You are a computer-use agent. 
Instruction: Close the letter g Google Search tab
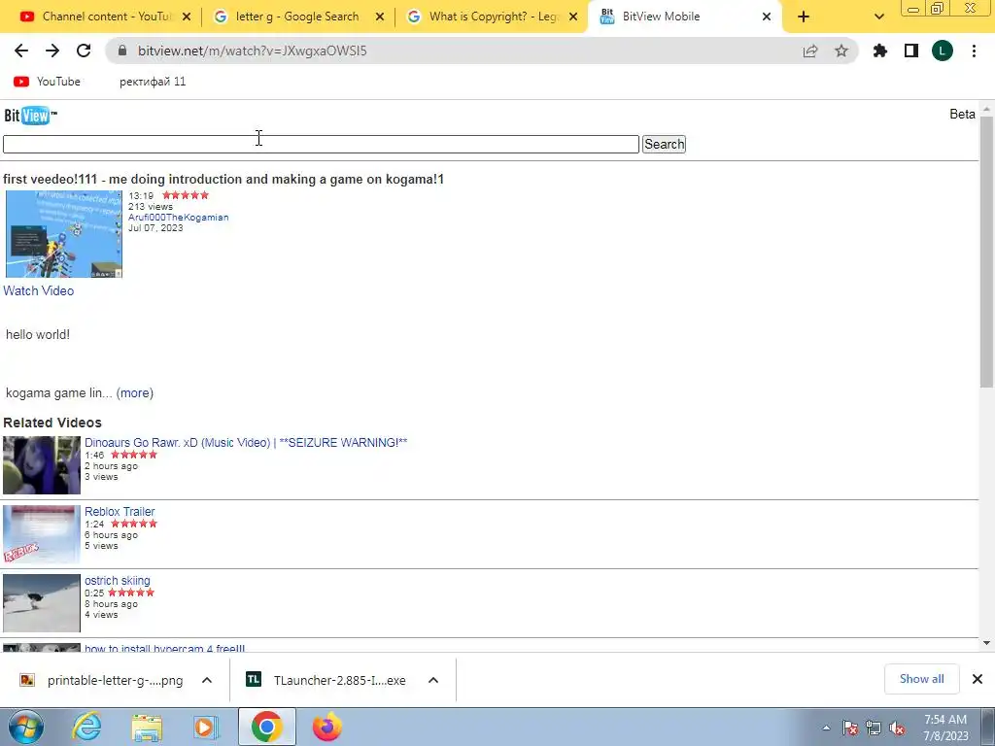[380, 17]
